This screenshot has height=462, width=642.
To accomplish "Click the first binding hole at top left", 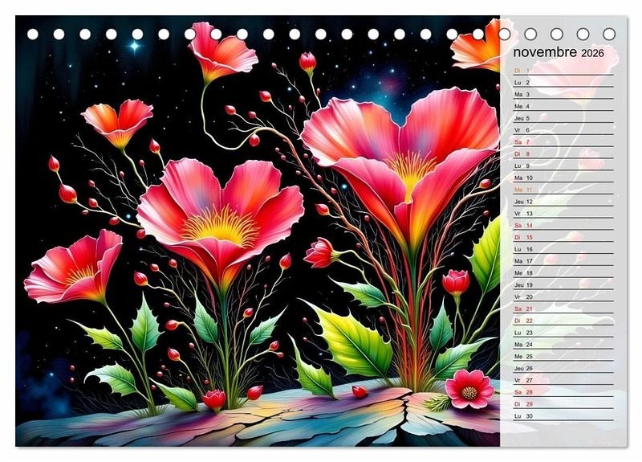I will 33,35.
